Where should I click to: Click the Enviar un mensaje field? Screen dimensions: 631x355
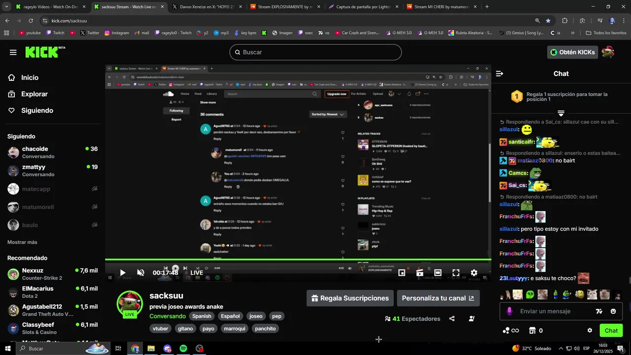coord(552,311)
